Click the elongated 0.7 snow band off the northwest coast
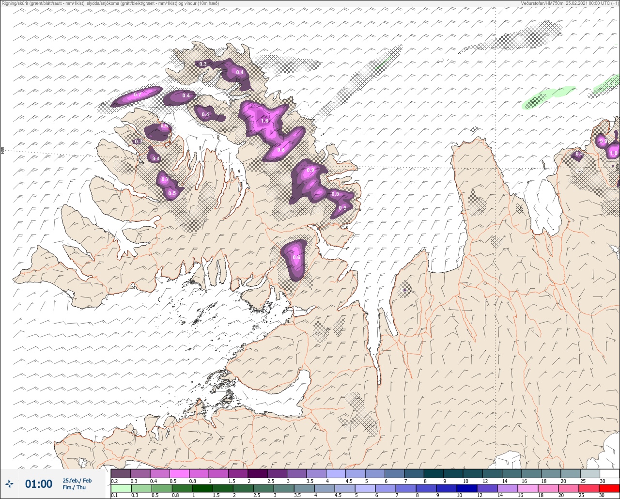 (137, 96)
